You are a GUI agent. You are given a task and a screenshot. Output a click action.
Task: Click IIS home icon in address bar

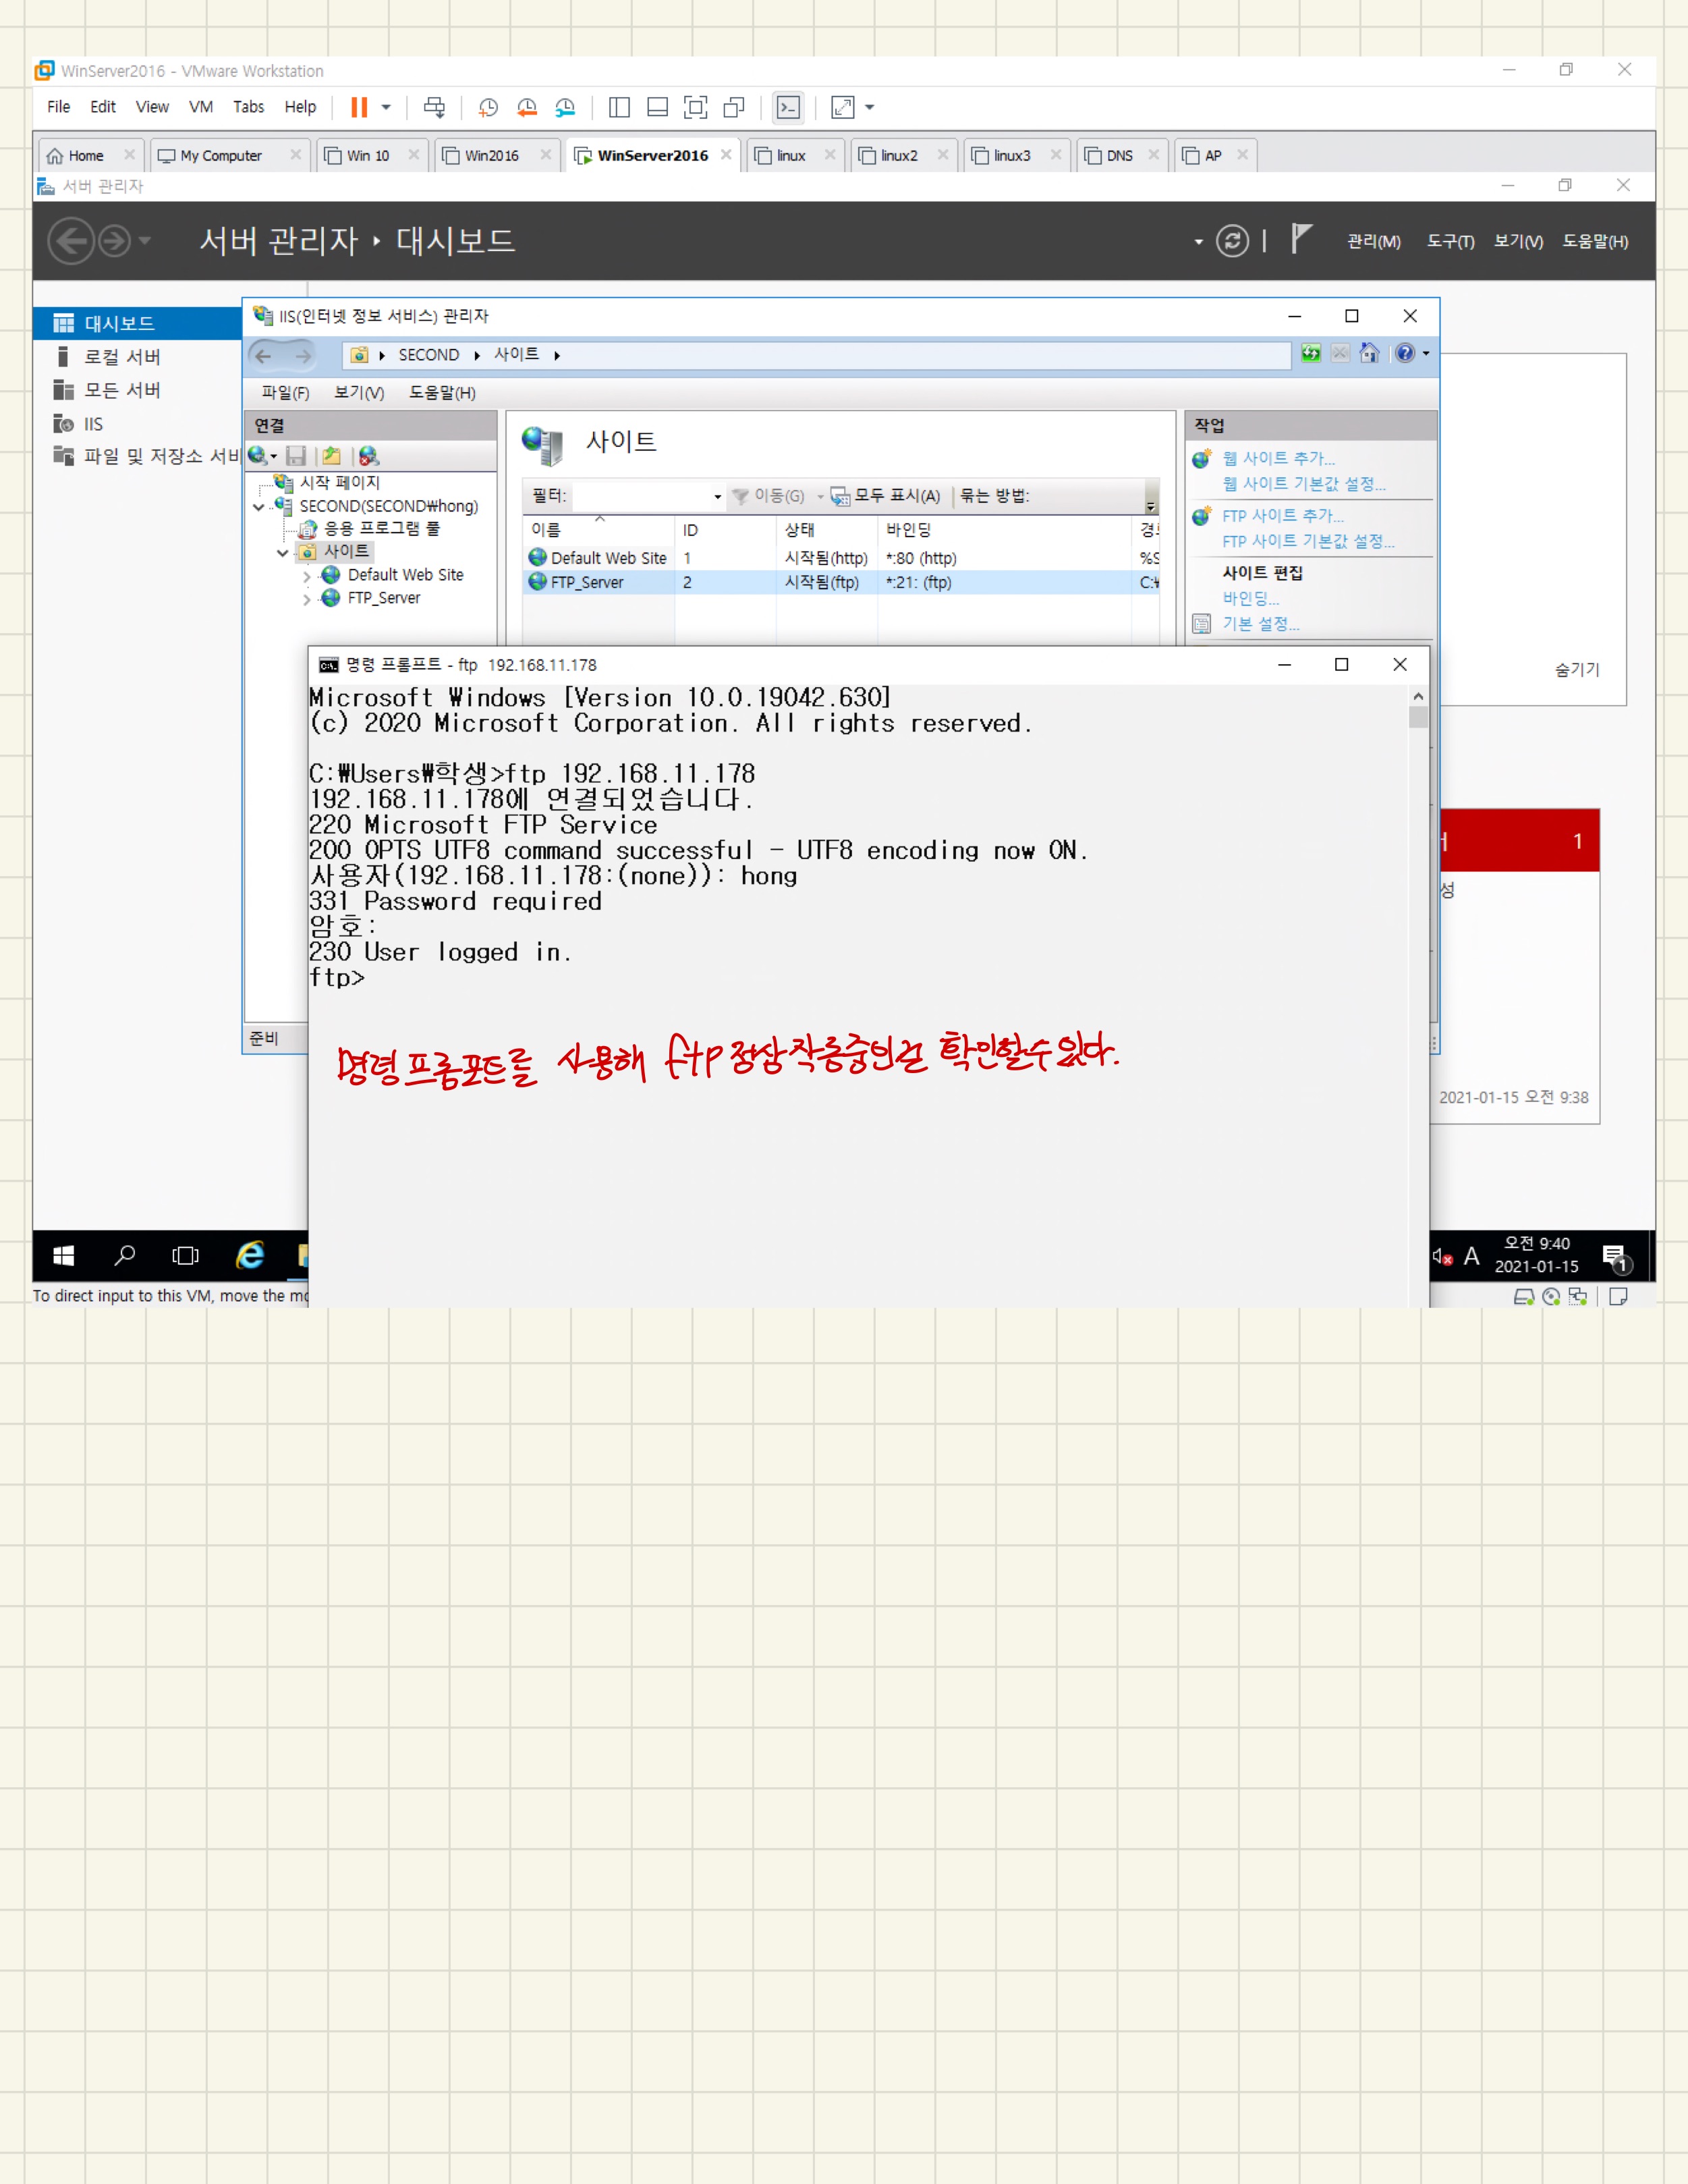(1369, 353)
